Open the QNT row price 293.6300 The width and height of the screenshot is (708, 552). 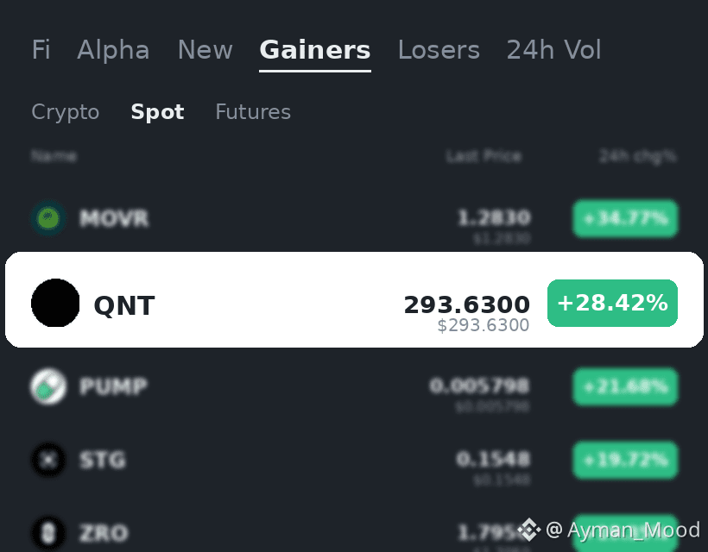coord(466,304)
